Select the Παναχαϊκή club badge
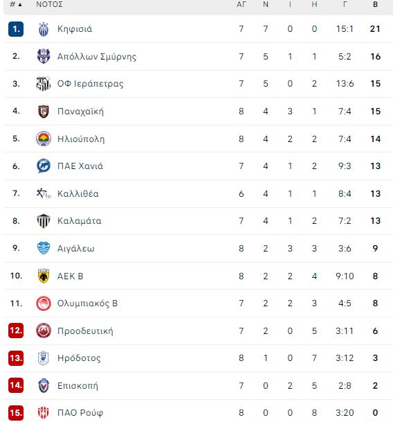This screenshot has width=393, height=422. 44,111
